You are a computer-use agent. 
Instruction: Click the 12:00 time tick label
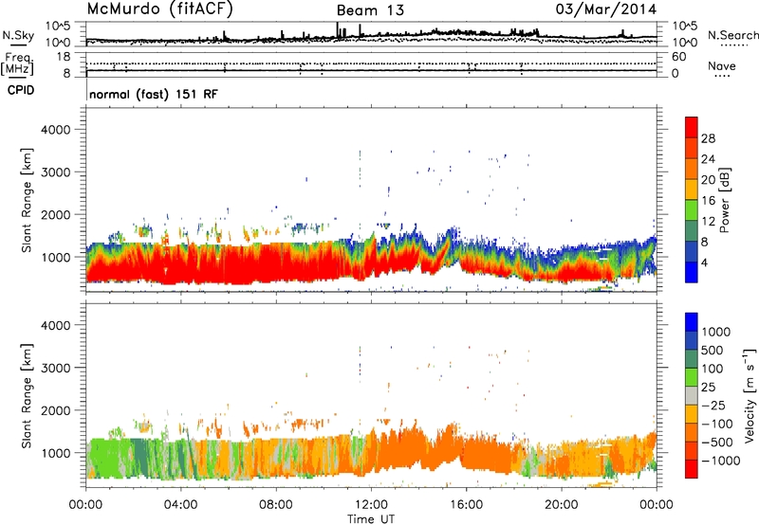371,505
